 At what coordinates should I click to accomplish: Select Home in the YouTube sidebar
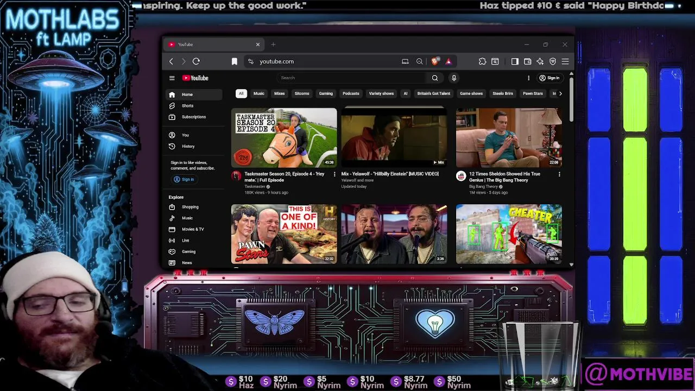coord(194,94)
